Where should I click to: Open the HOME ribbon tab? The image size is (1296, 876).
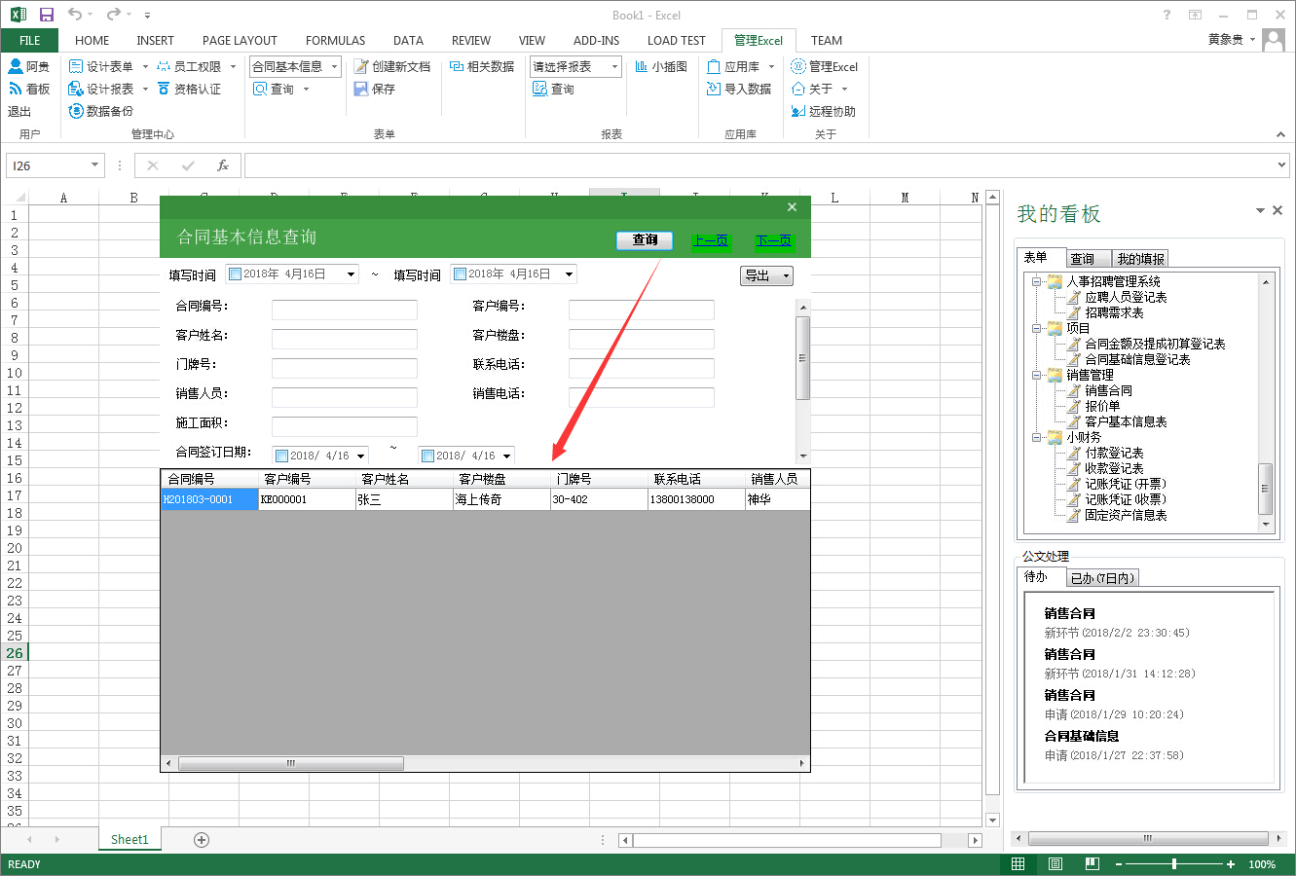point(92,40)
